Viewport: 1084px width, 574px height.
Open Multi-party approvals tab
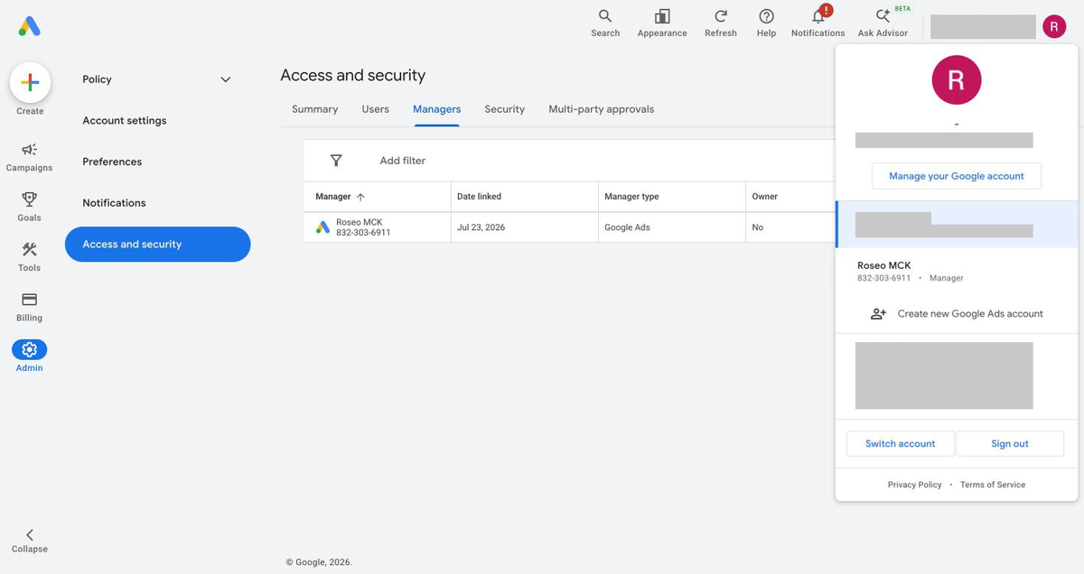[x=601, y=109]
